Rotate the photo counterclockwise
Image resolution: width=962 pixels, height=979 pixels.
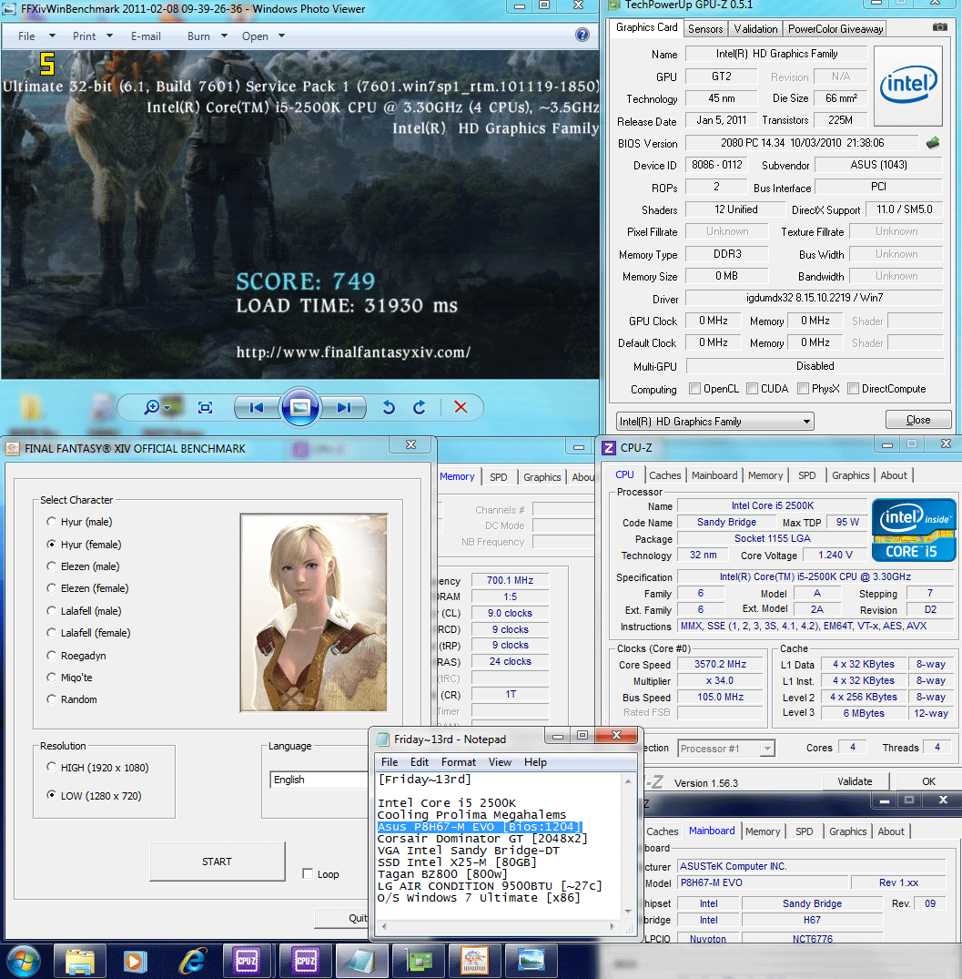coord(389,408)
